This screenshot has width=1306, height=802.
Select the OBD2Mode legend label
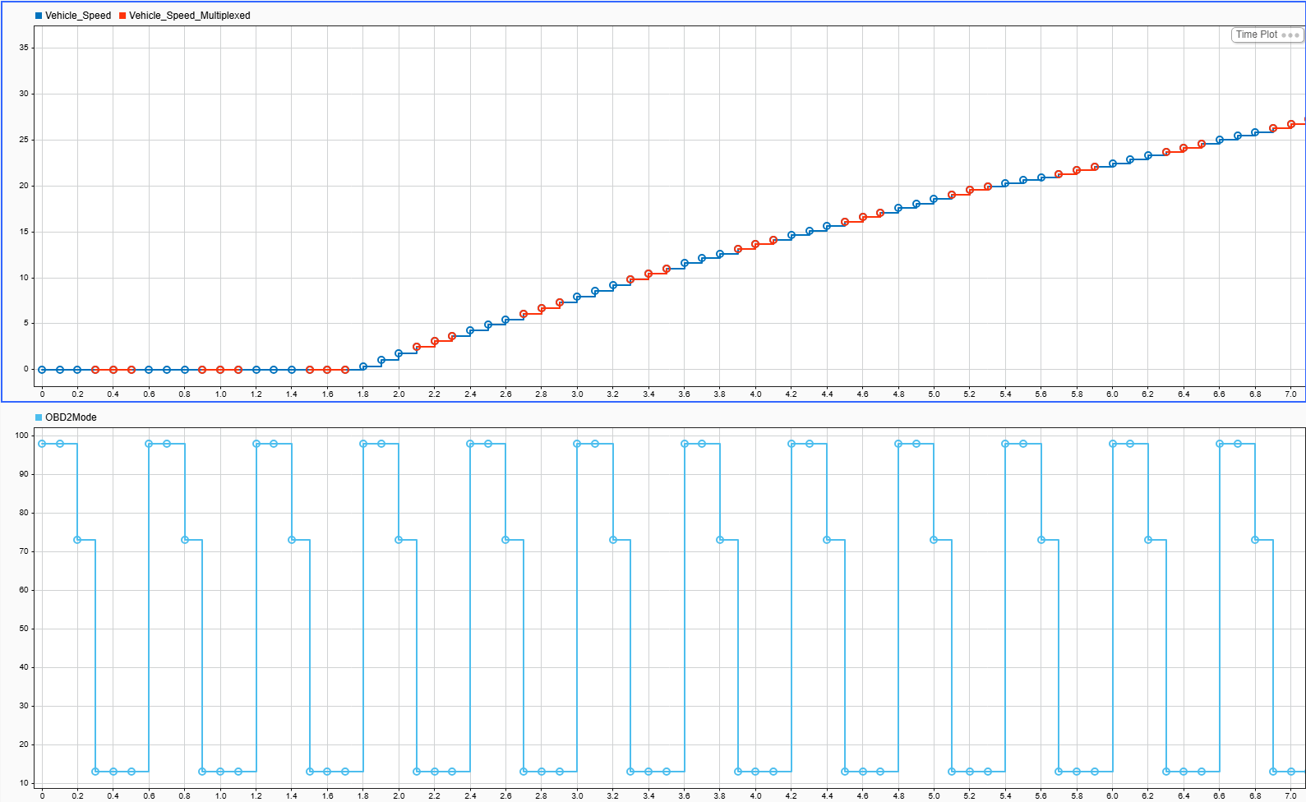pos(71,417)
